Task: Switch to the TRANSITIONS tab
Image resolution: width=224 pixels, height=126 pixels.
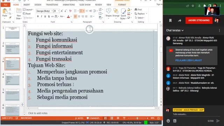Action: pyautogui.click(x=52, y=5)
